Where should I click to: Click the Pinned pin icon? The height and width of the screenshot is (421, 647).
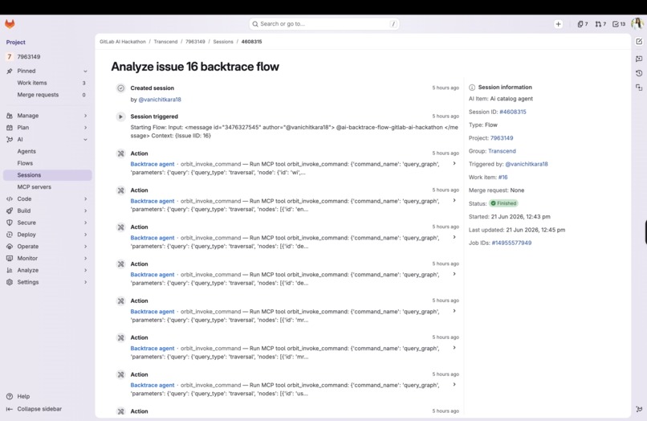[x=10, y=71]
